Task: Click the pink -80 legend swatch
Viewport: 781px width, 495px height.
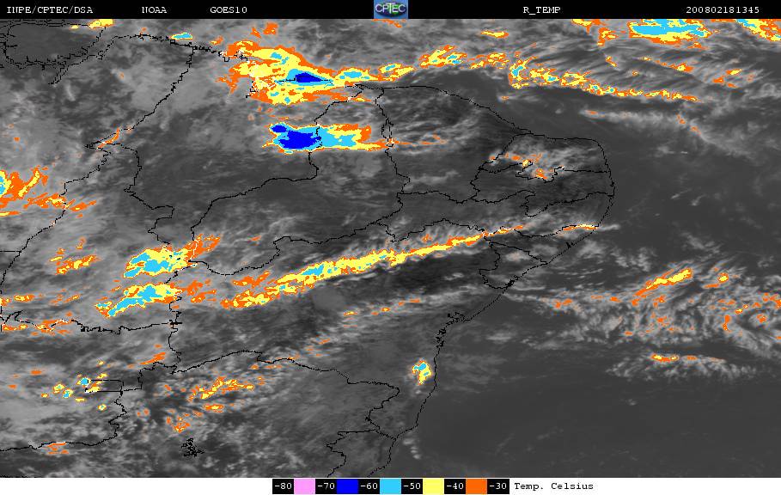Action: (304, 486)
